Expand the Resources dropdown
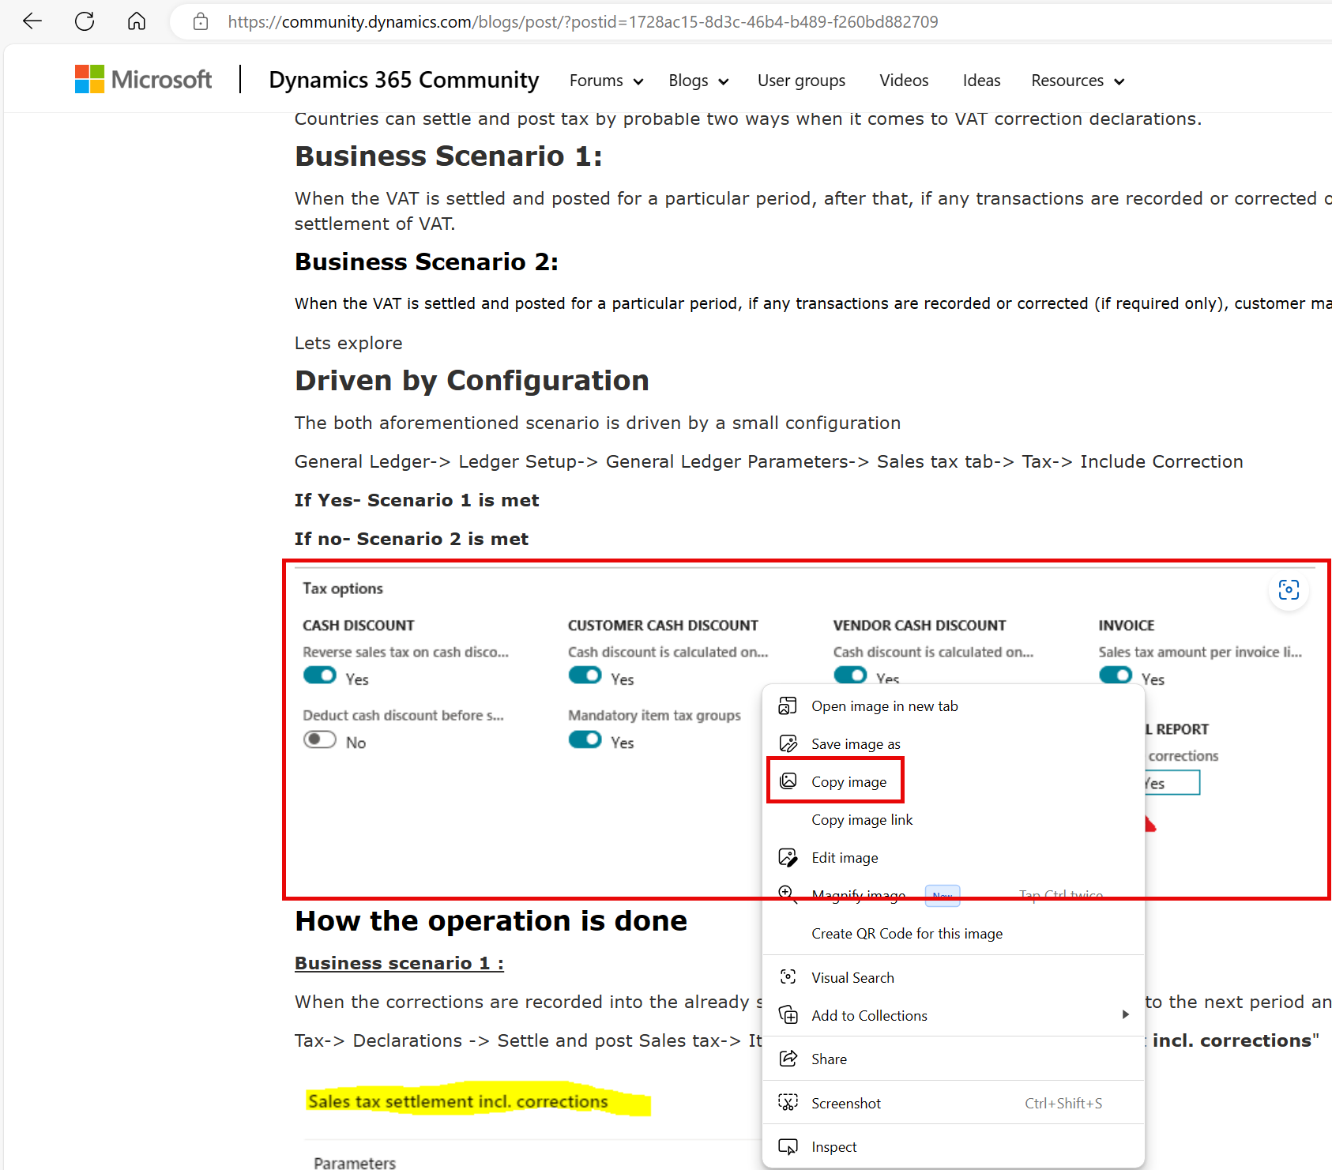Viewport: 1332px width, 1170px height. tap(1078, 81)
